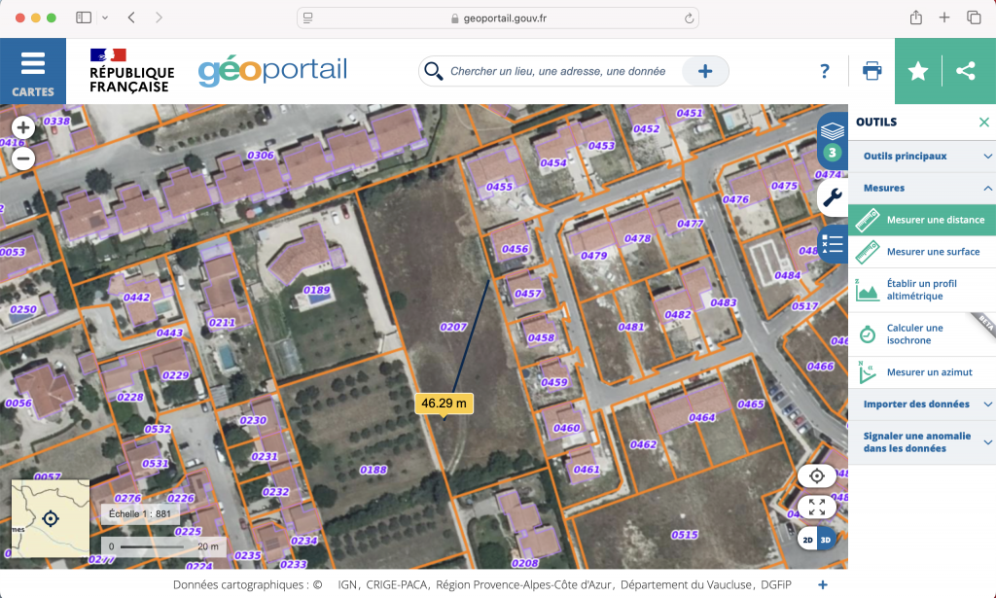Select Mesurer un azimut tool
The image size is (996, 598).
pos(929,372)
